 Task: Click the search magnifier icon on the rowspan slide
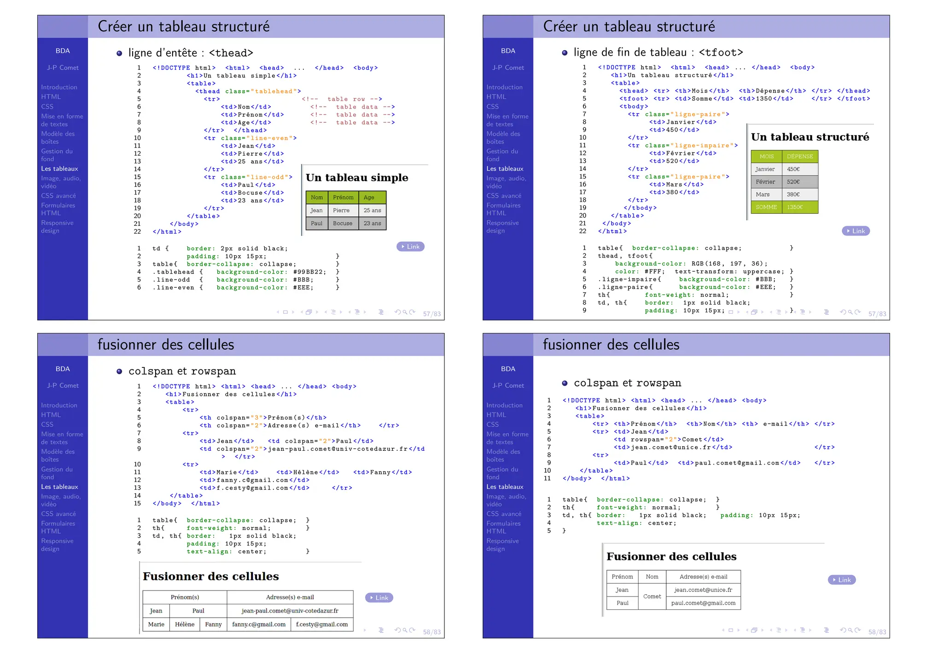pos(850,630)
